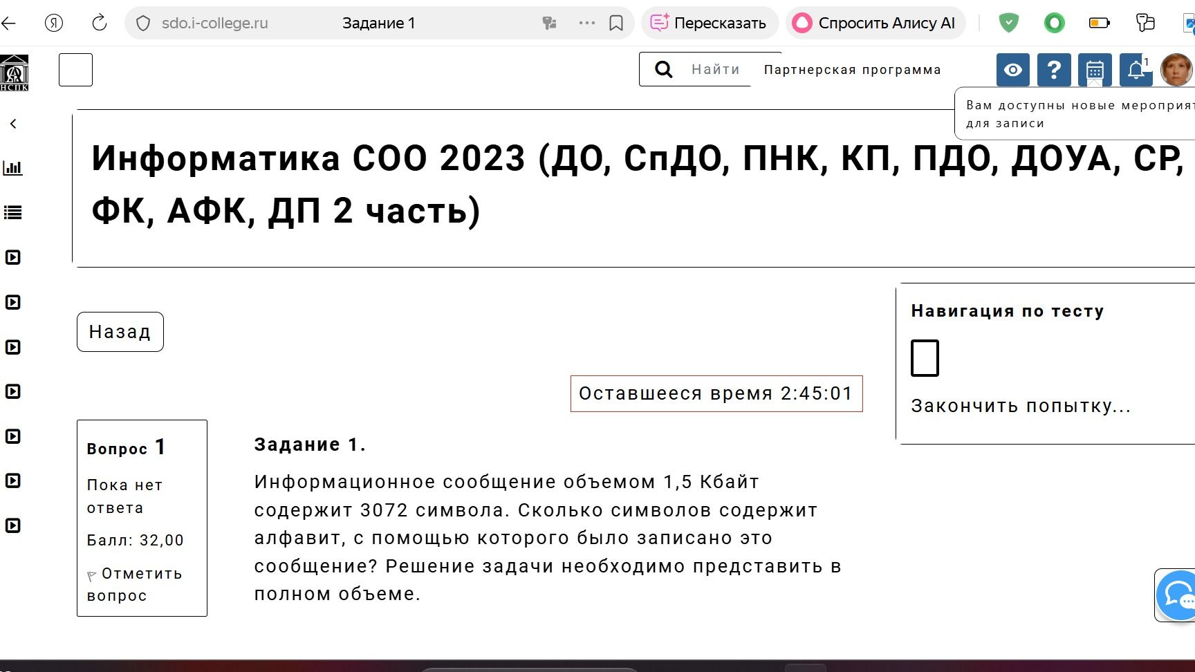Select question box in Навигация по тесту

(925, 358)
